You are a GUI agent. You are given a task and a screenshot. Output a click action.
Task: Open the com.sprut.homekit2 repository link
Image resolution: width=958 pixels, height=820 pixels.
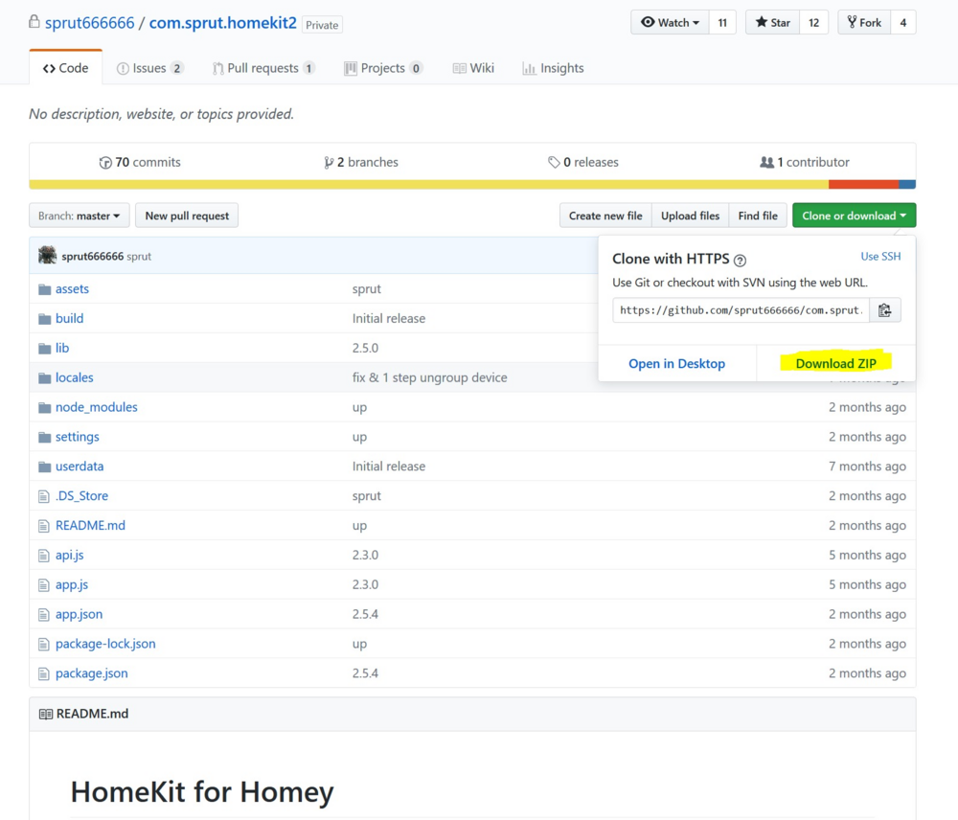pyautogui.click(x=223, y=23)
